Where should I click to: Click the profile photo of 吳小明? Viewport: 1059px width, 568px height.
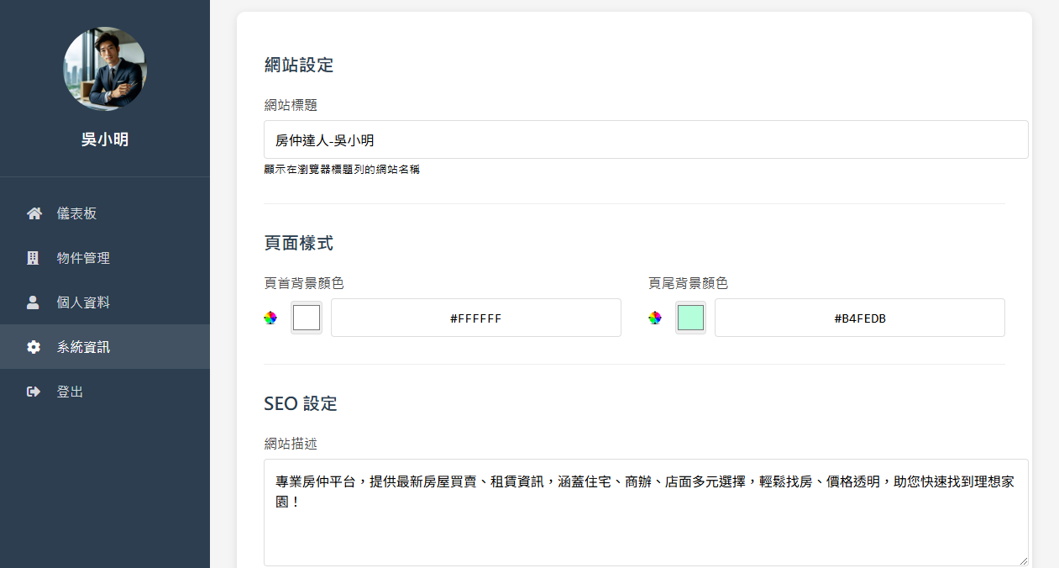105,69
